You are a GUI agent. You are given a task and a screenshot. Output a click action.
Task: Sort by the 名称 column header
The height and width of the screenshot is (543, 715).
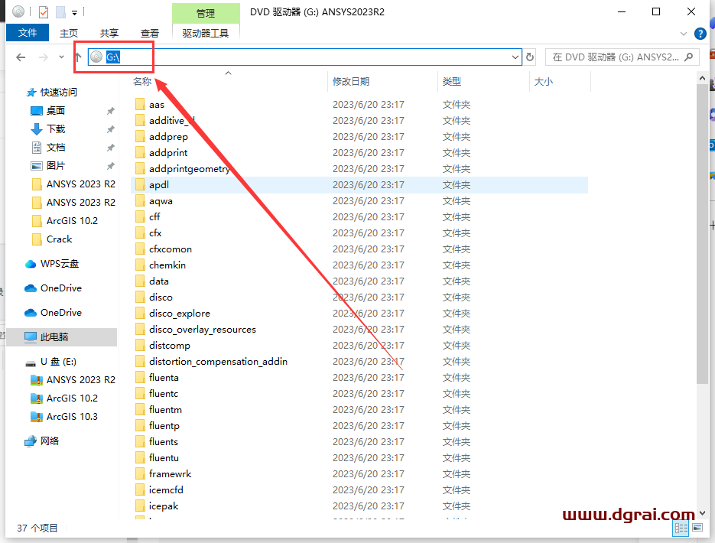[142, 82]
